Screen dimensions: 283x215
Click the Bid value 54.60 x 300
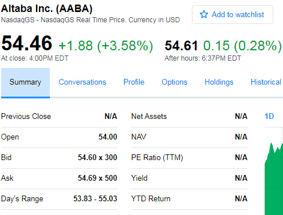[97, 157]
